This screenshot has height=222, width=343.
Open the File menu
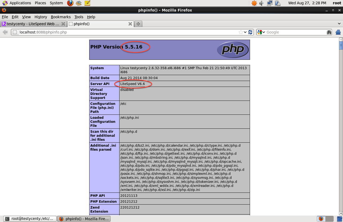click(x=5, y=17)
